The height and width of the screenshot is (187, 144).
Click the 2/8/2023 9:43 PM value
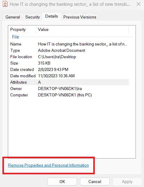53,69
